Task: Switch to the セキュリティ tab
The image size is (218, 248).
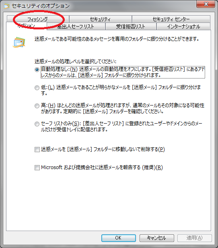Action: point(100,19)
